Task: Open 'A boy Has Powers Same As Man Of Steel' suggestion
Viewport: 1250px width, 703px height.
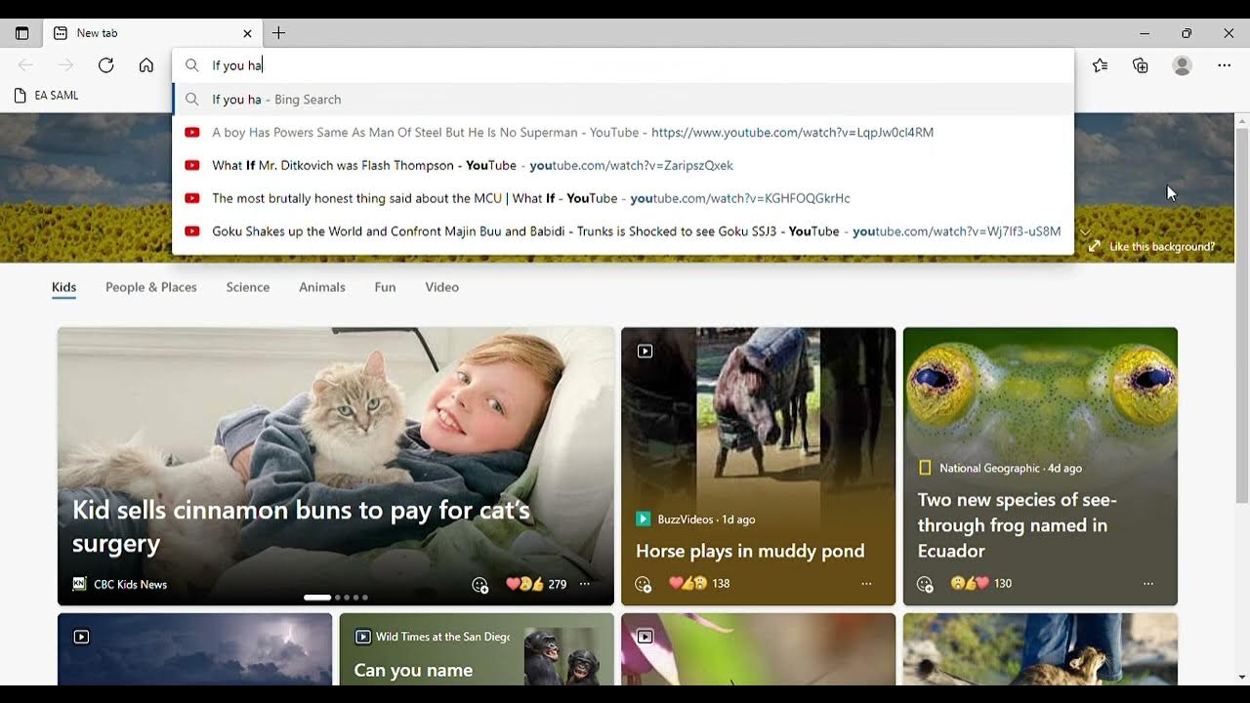Action: [623, 133]
